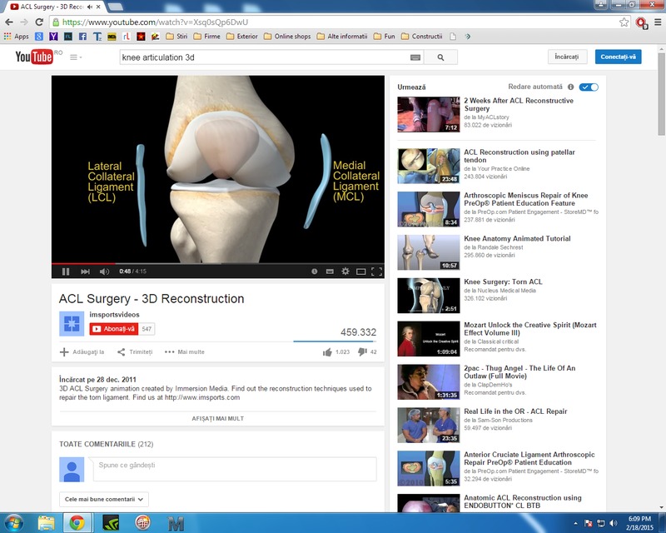Viewport: 666px width, 533px height.
Task: Toggle the Redare automată autoplay switch
Action: [x=589, y=87]
